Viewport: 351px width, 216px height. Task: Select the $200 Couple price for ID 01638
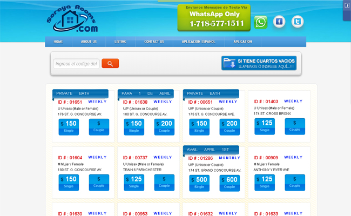click(x=164, y=126)
